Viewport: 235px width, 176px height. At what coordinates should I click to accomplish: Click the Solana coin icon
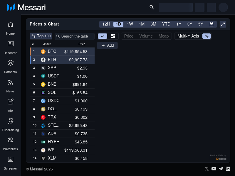pos(43,93)
